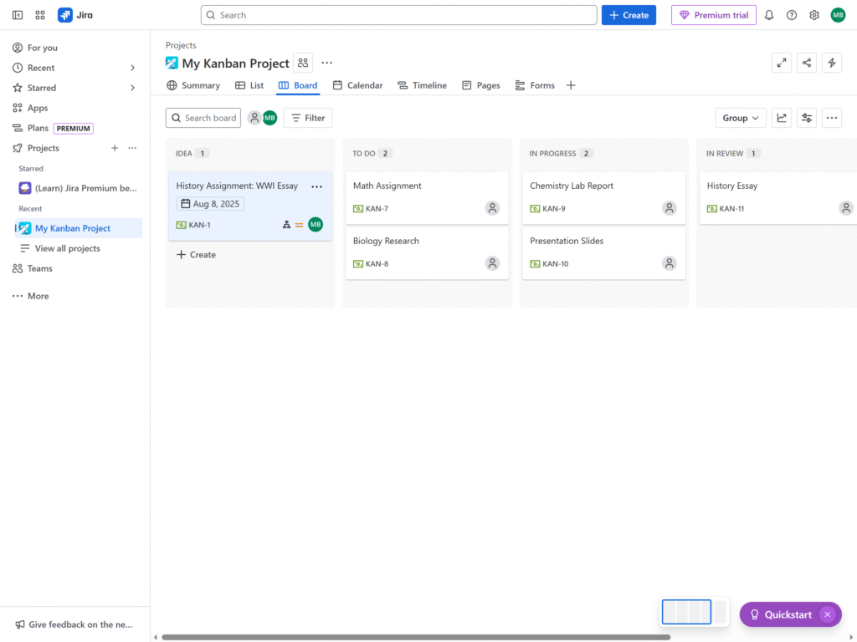Open the Filter dropdown button
Screen dimensions: 857x642
(x=308, y=118)
